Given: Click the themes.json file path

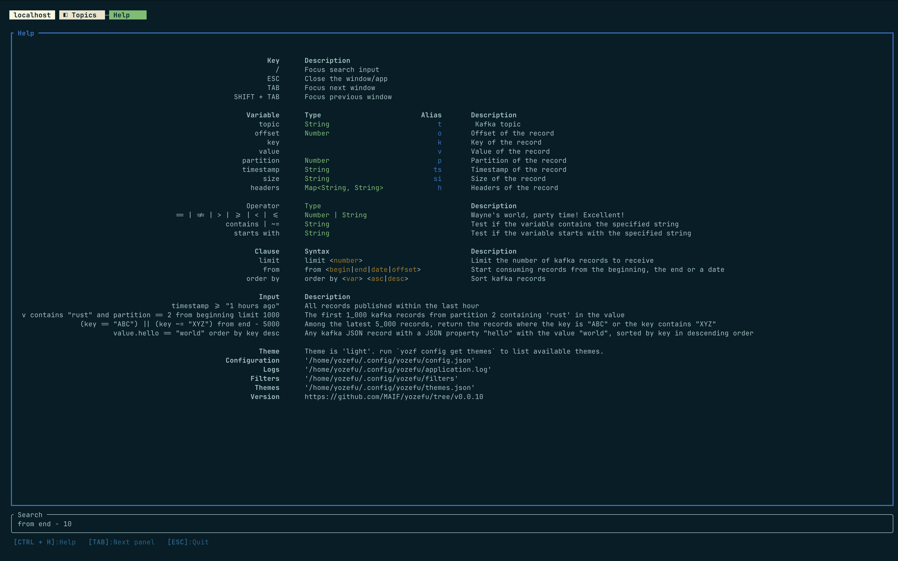Looking at the screenshot, I should 390,388.
